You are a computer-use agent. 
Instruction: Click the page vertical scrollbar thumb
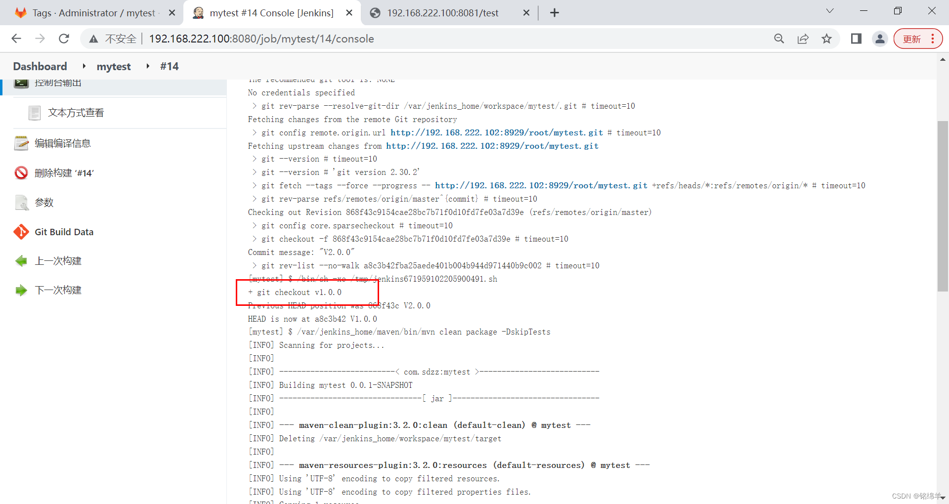click(943, 206)
